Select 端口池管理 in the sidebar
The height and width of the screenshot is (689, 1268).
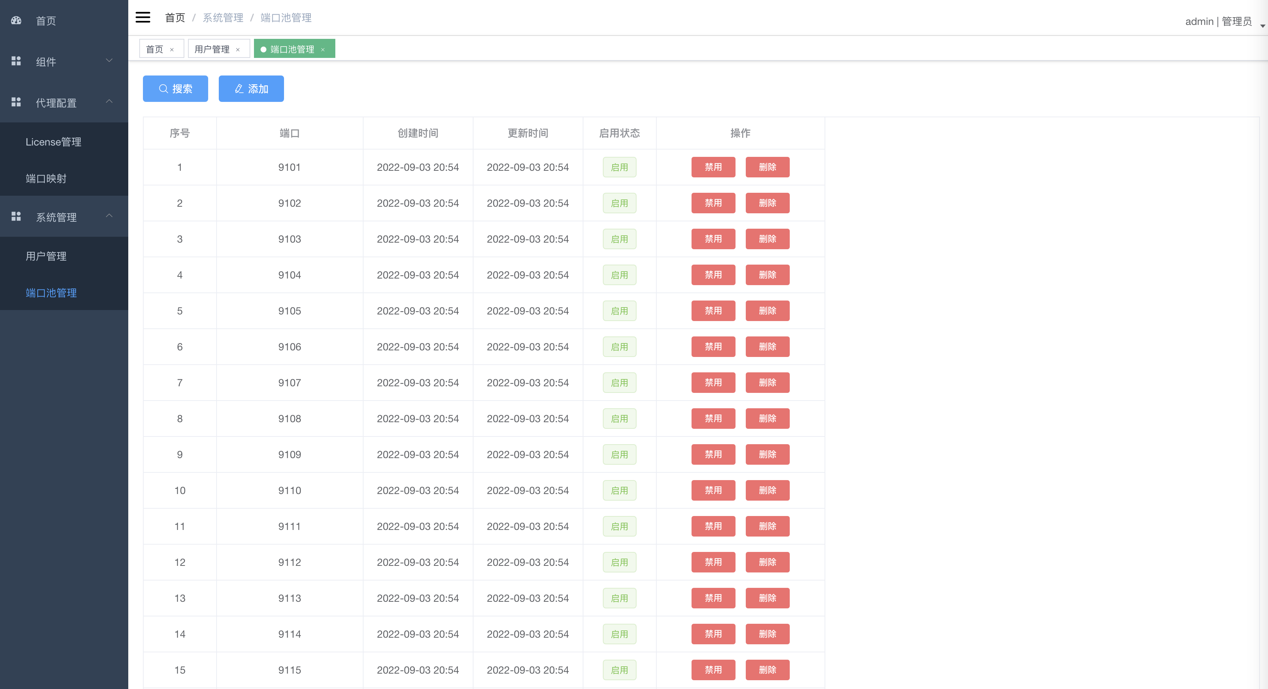64,293
